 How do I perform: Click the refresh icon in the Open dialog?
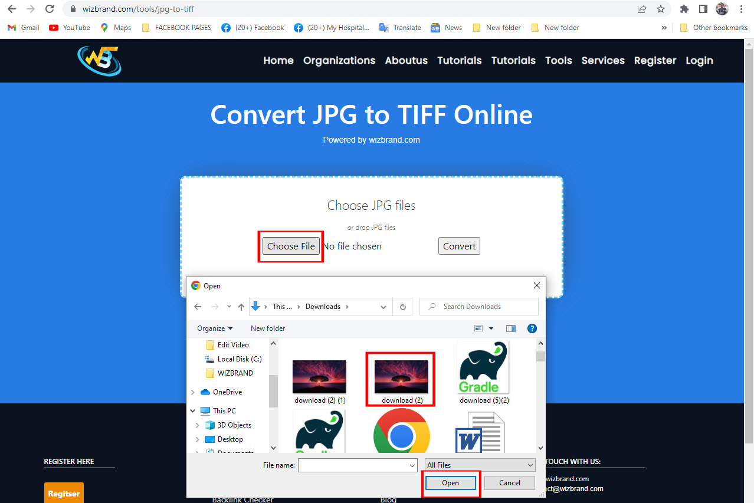point(402,307)
